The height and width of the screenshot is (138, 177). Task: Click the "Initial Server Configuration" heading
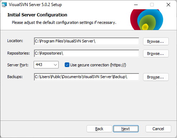click(x=37, y=15)
